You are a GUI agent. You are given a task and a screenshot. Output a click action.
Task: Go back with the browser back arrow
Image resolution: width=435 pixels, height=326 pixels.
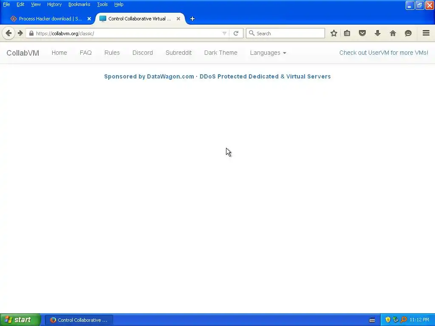coord(8,33)
